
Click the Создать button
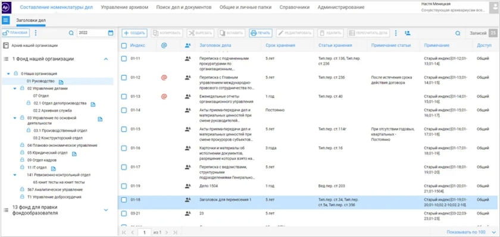click(x=135, y=33)
